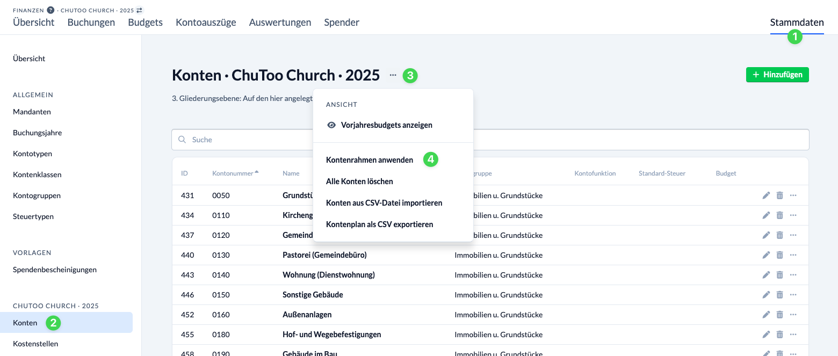Click the magnifier icon in the search field

183,140
